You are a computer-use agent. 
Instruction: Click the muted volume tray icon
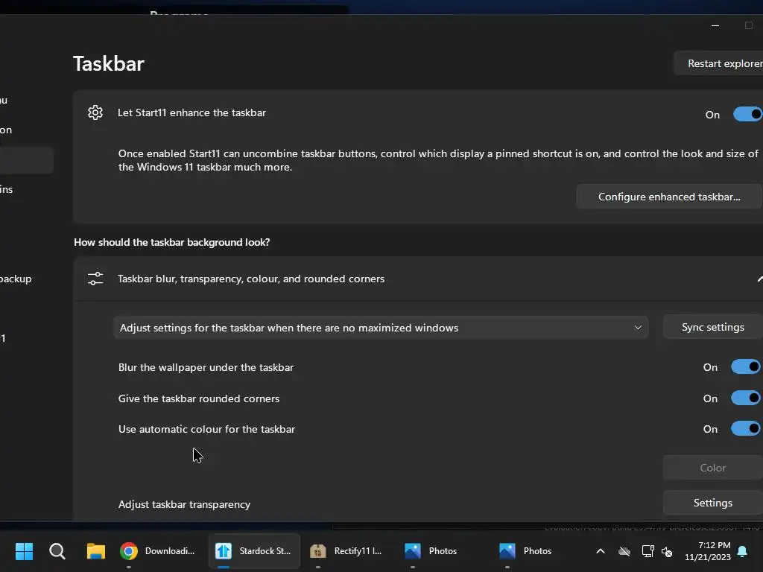click(667, 552)
